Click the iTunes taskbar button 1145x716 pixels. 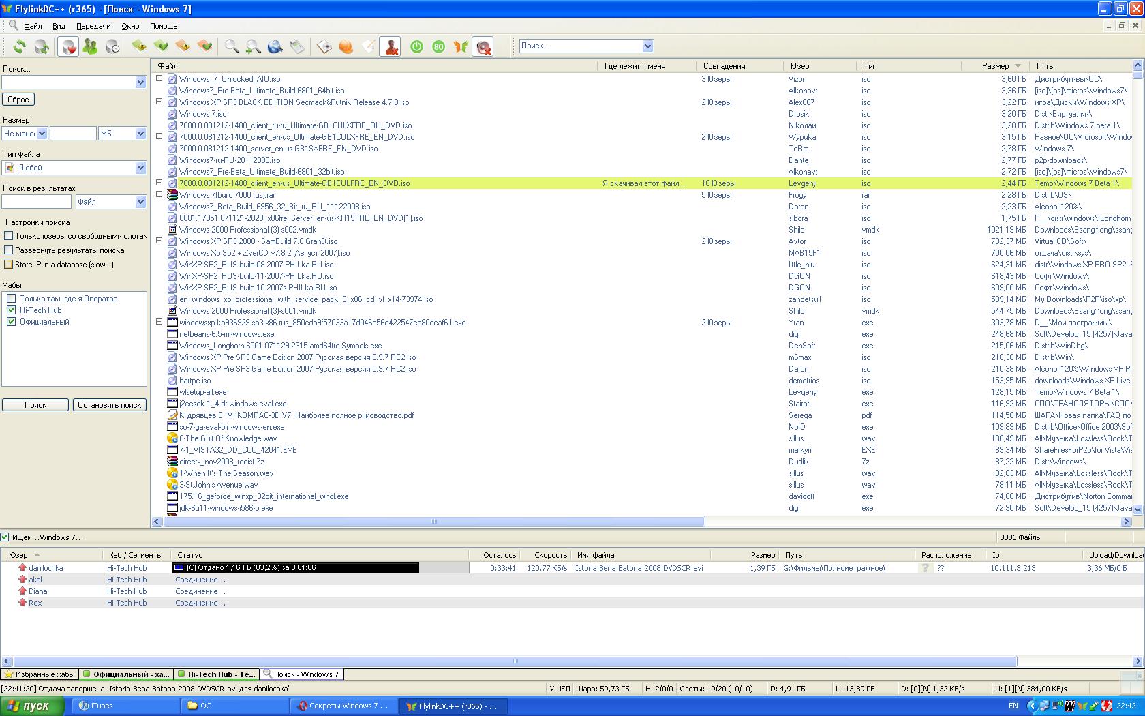coord(102,706)
